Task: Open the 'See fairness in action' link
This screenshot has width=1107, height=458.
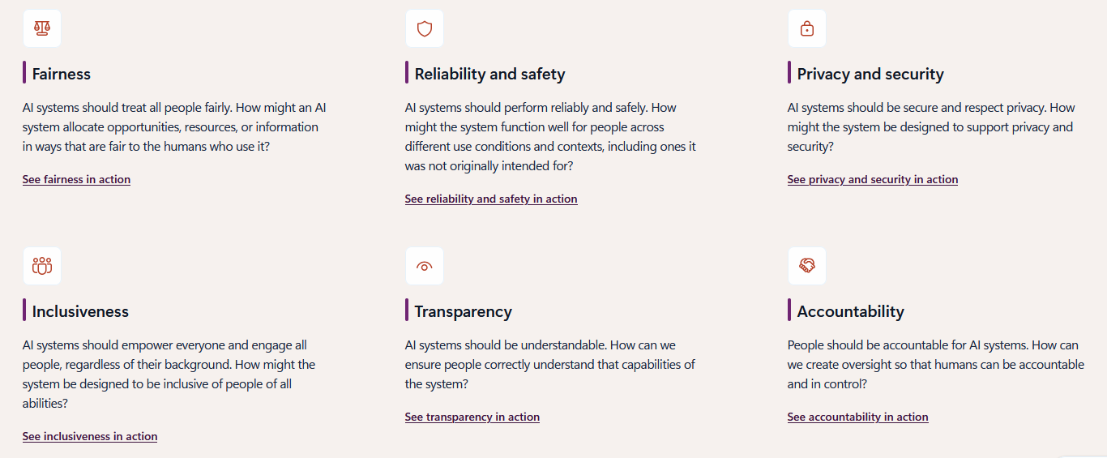Action: pyautogui.click(x=76, y=179)
